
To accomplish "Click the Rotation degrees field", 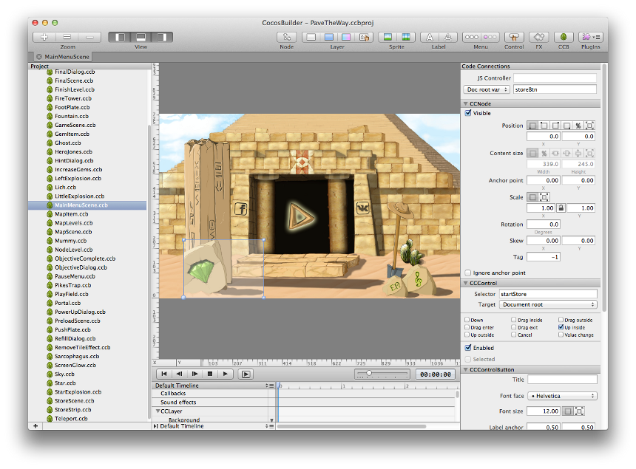I will point(544,225).
